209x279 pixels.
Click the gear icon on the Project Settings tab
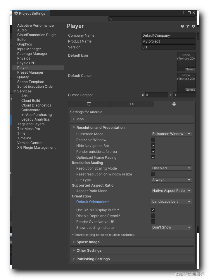tap(16, 13)
